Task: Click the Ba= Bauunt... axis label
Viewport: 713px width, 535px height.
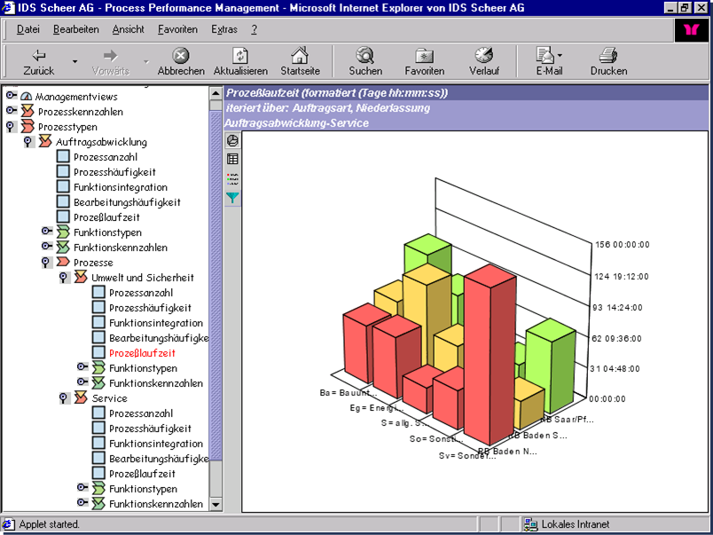Action: (348, 393)
